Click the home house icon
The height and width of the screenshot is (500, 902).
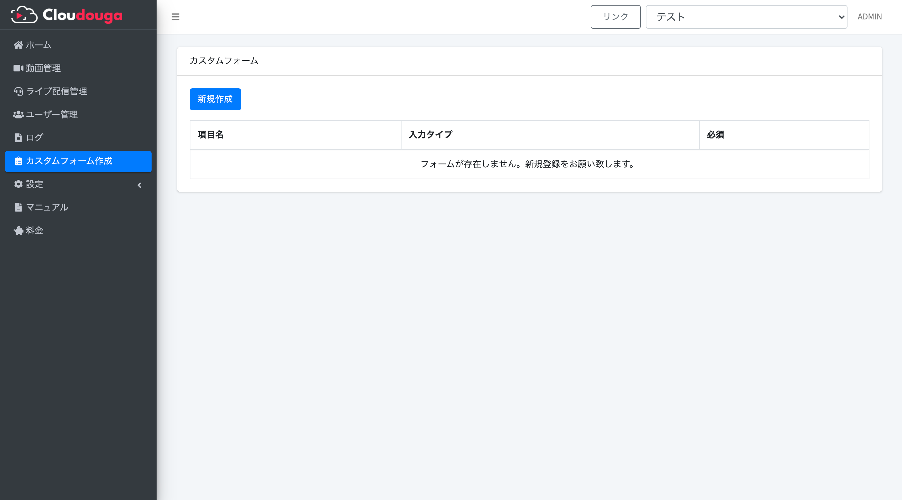[x=18, y=45]
